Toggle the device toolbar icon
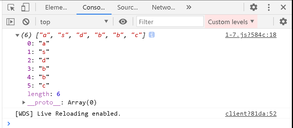Viewport: 293px width, 128px height. coord(25,7)
